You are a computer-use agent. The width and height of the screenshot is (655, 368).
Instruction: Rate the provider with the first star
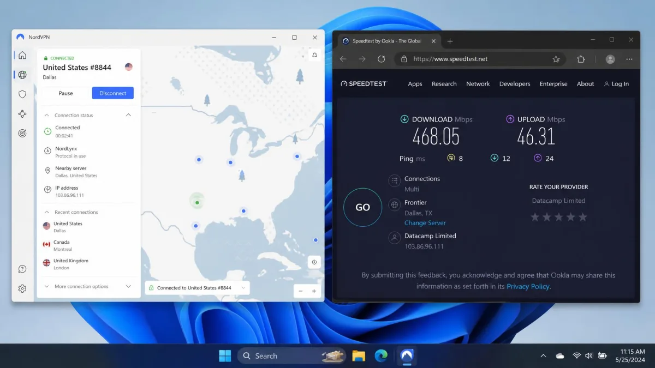point(535,217)
